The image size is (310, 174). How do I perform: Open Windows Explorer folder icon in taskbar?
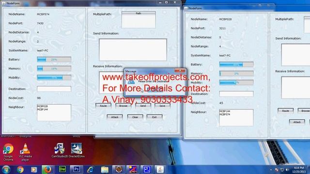coord(105,170)
